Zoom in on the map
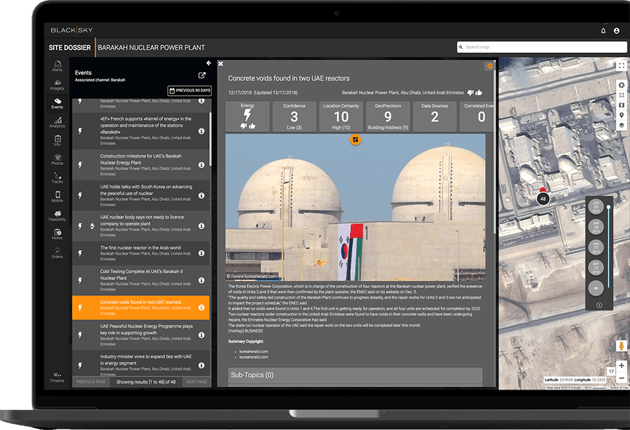 621,366
